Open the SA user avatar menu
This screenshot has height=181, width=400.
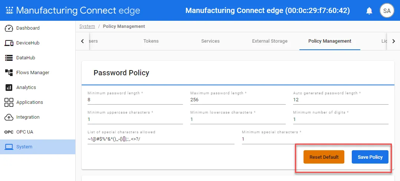[x=387, y=11]
